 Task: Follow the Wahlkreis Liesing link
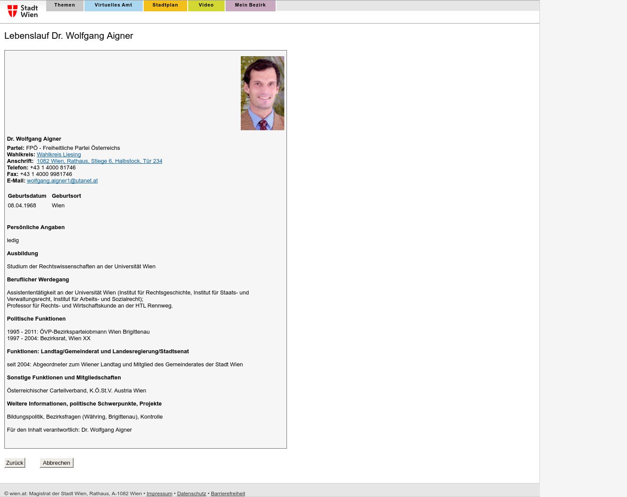tap(59, 155)
